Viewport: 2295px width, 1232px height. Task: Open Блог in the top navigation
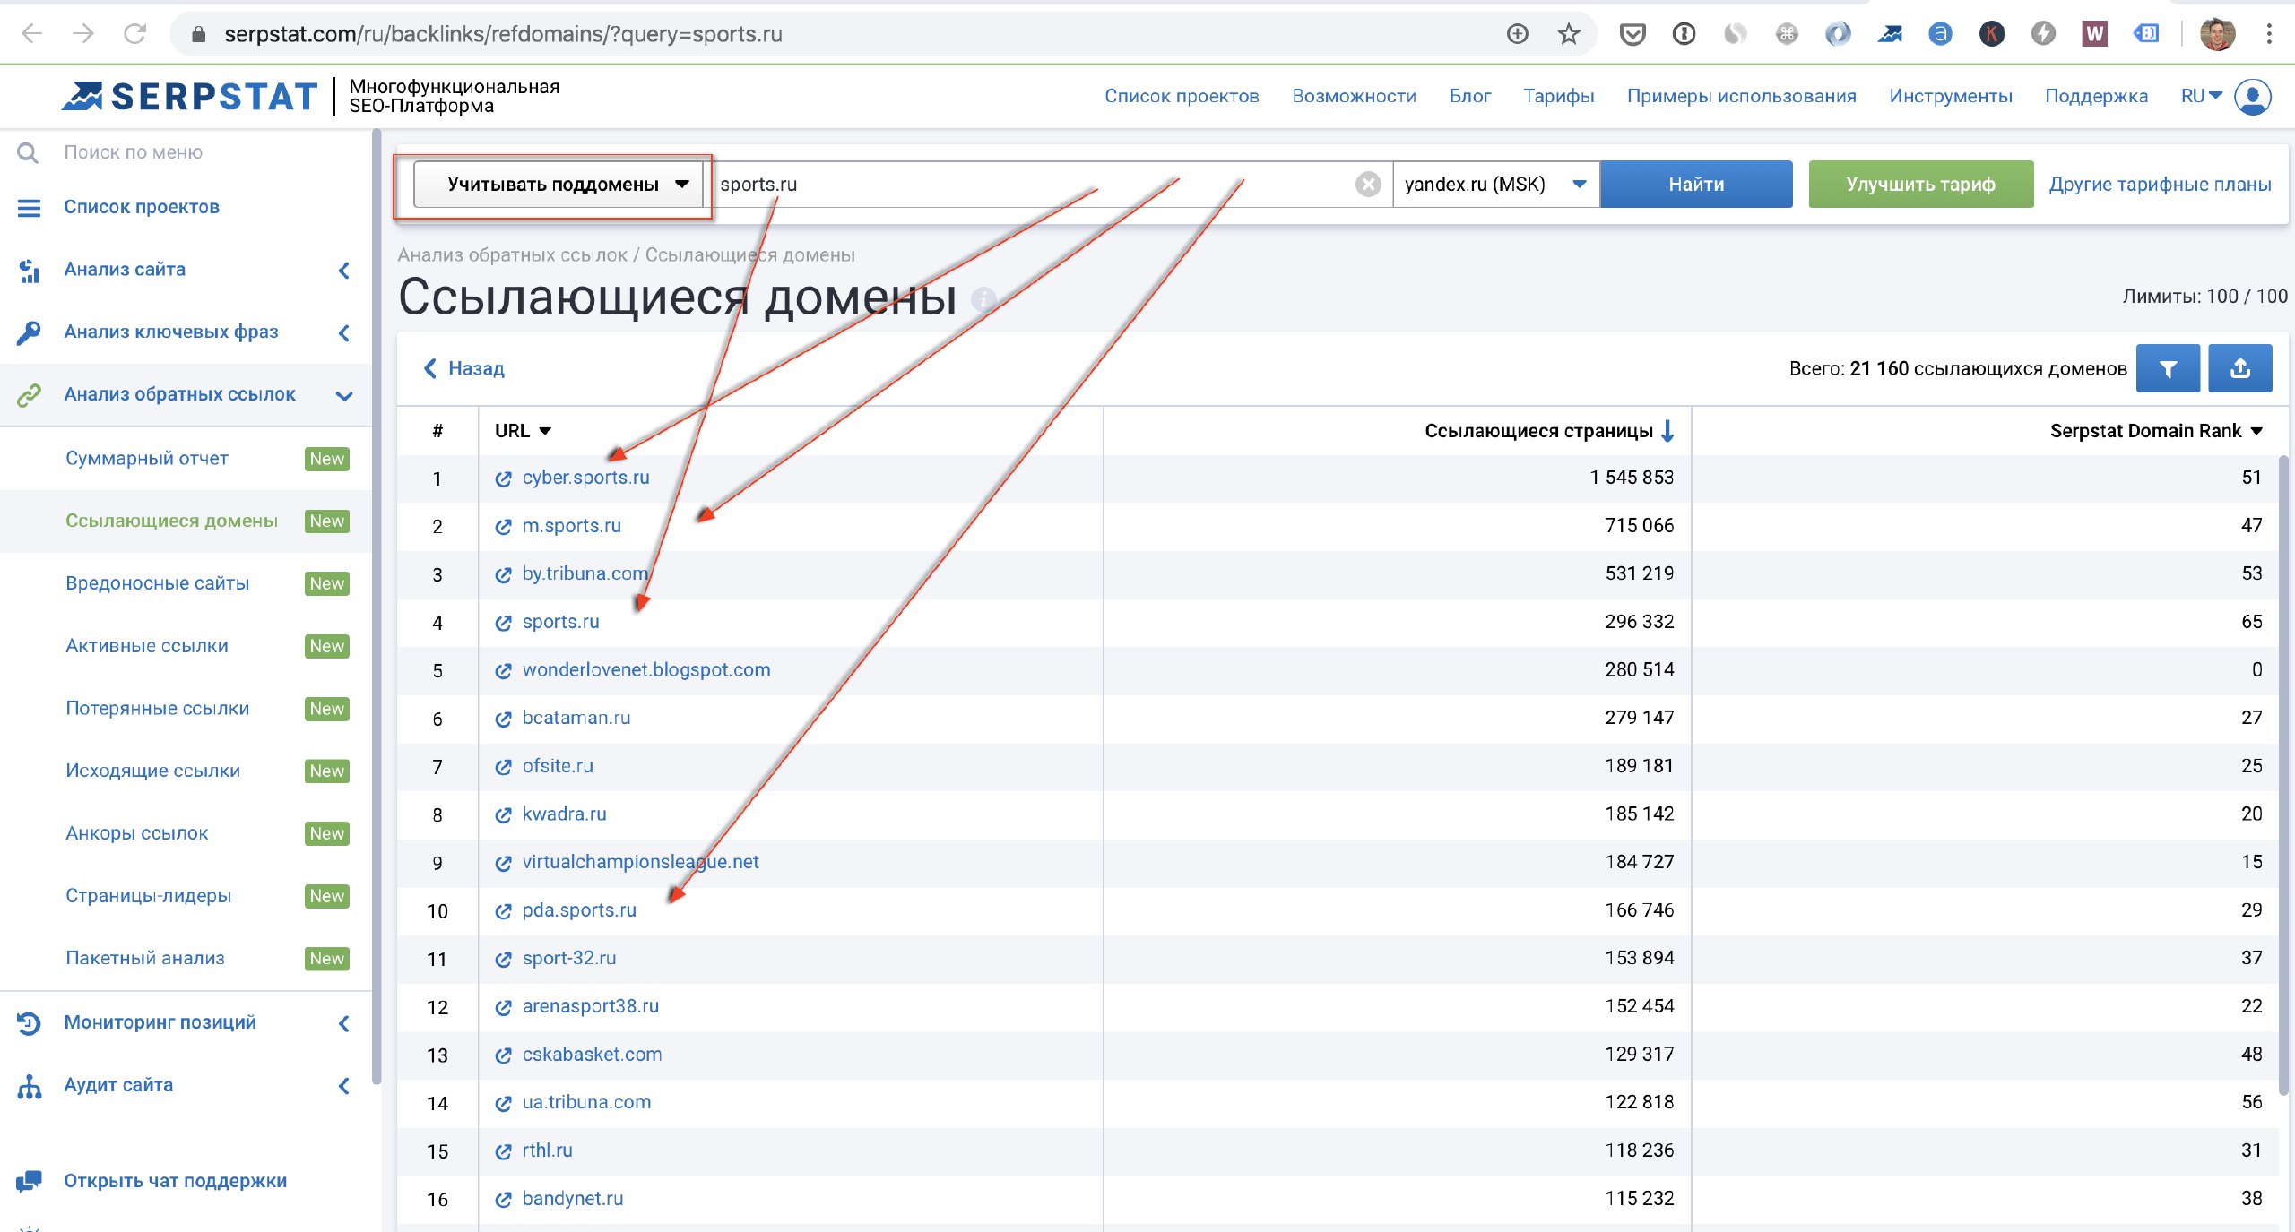click(x=1469, y=96)
